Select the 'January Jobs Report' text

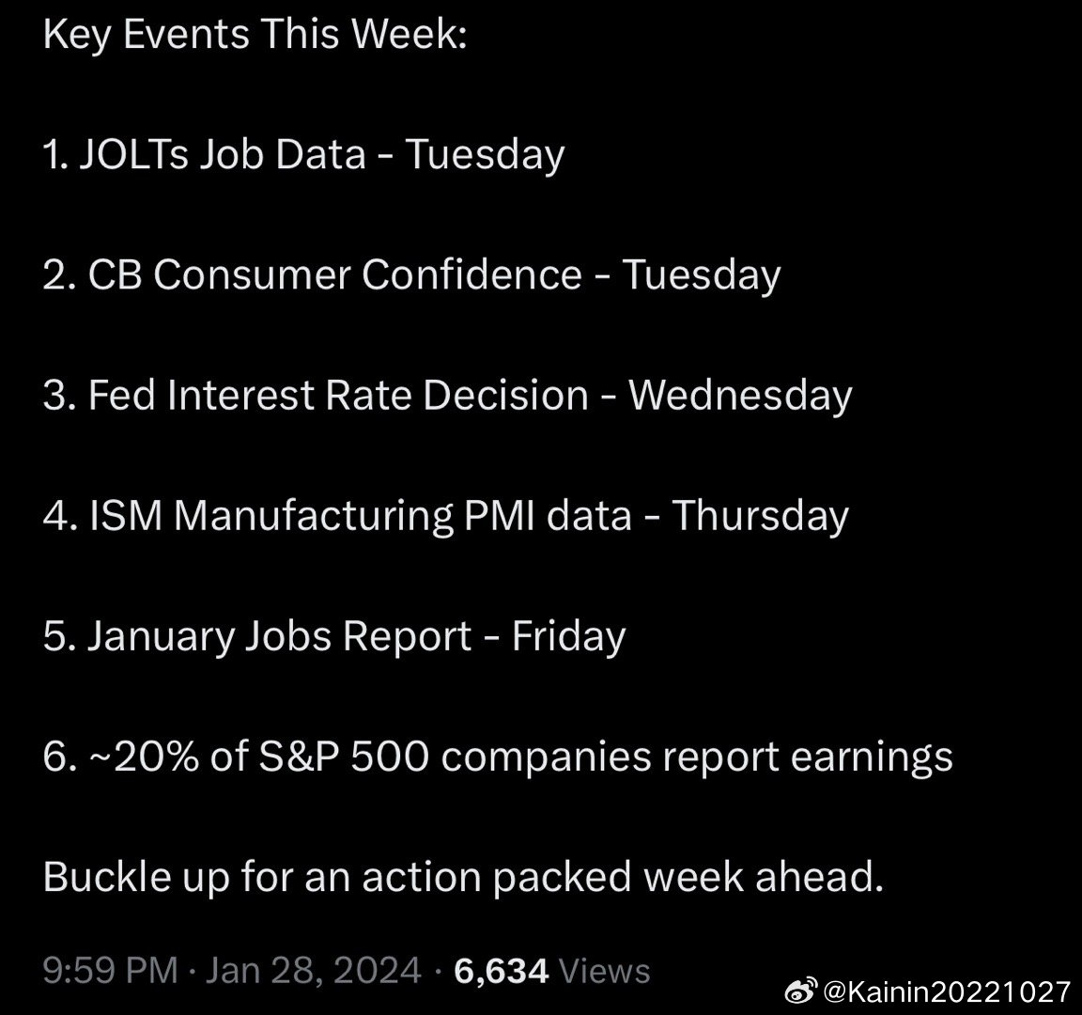(280, 636)
